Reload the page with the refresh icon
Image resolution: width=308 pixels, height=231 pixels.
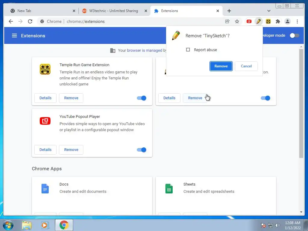click(30, 21)
